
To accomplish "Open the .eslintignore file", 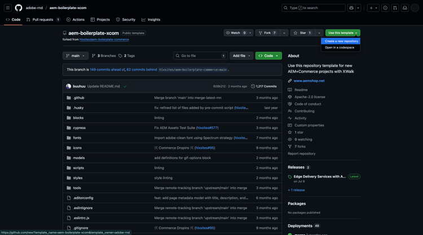I will point(83,208).
